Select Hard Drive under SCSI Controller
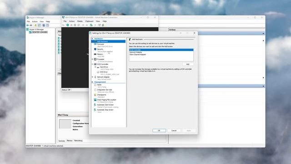The image size is (291, 164). tap(104, 67)
